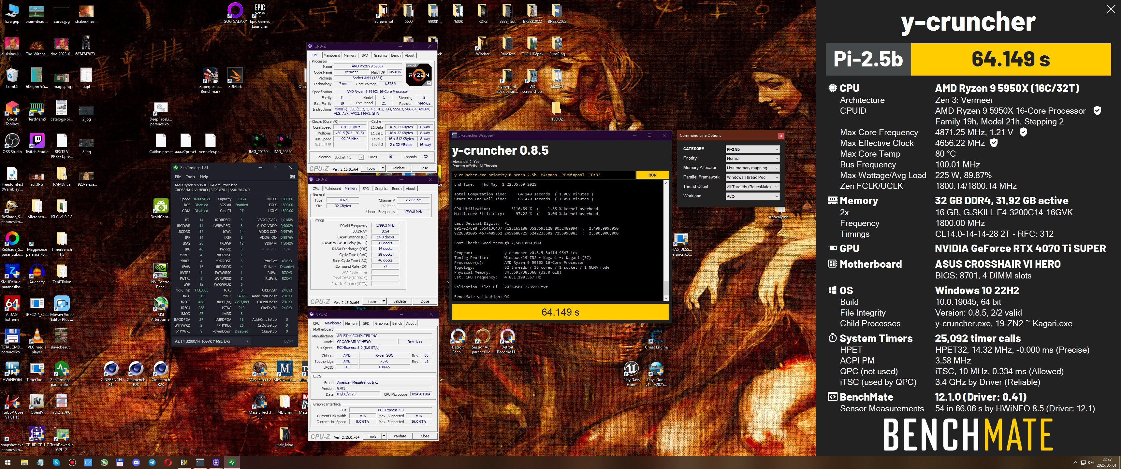
Task: Show hidden system tray icons chevron
Action: [x=1075, y=462]
